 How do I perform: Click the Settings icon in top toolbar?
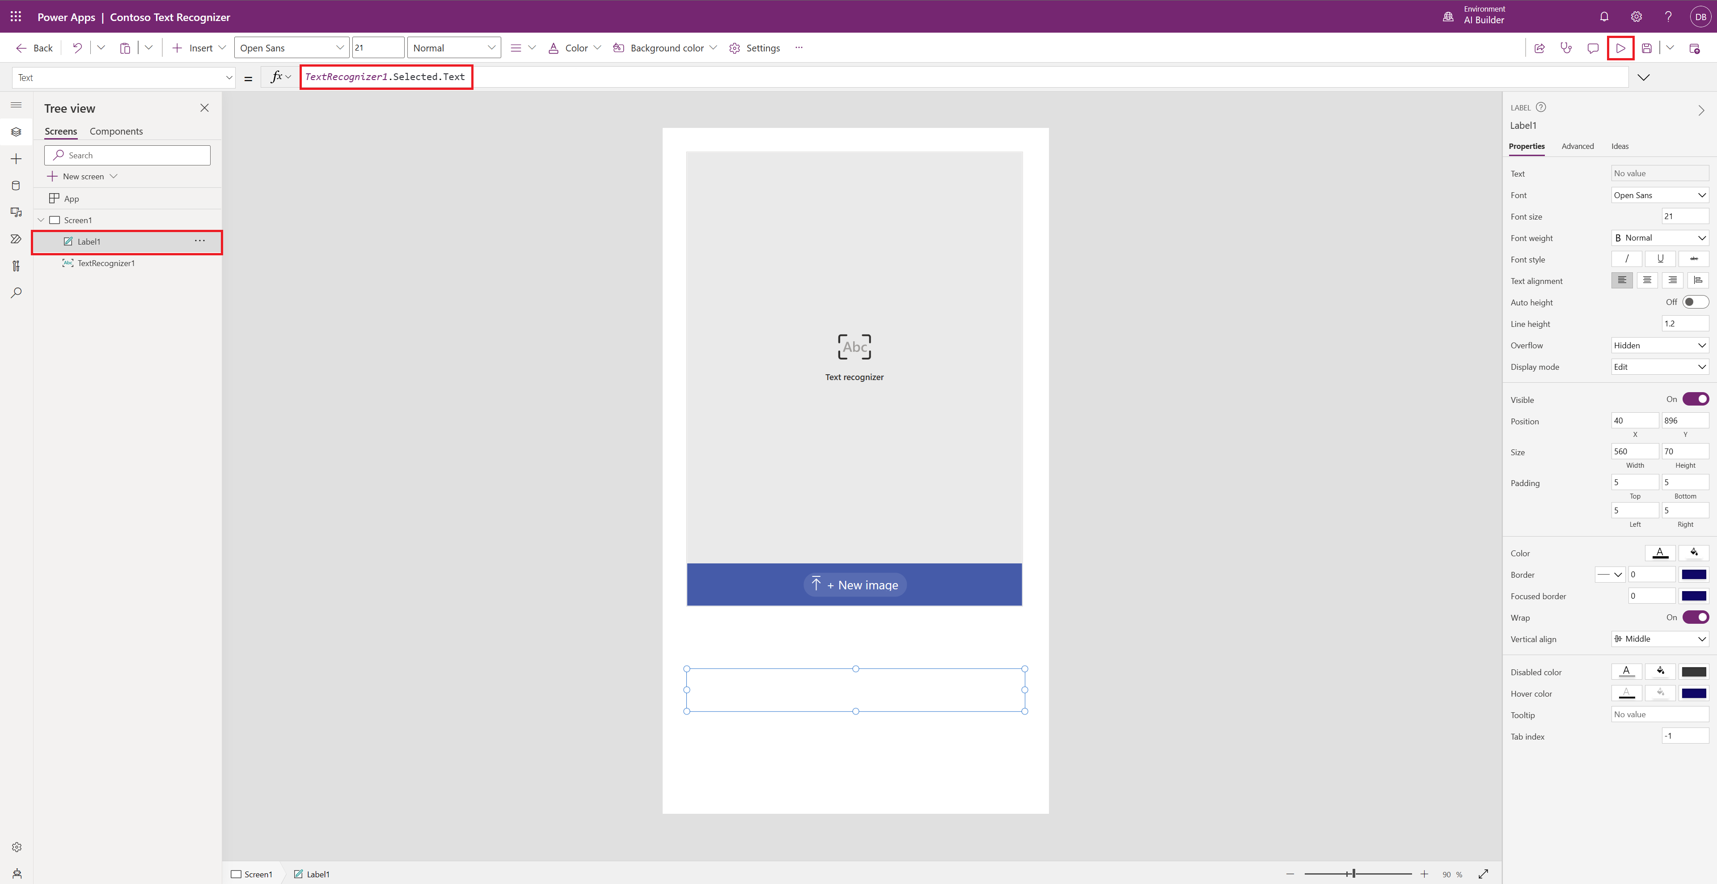(734, 47)
